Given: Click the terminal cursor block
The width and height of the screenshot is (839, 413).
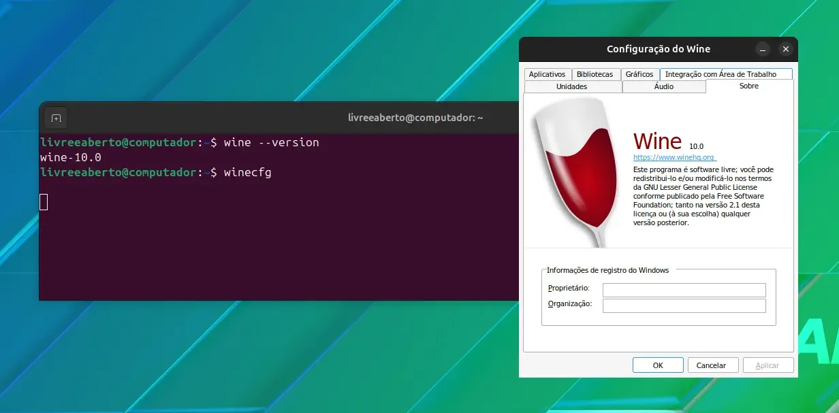Looking at the screenshot, I should coord(44,201).
